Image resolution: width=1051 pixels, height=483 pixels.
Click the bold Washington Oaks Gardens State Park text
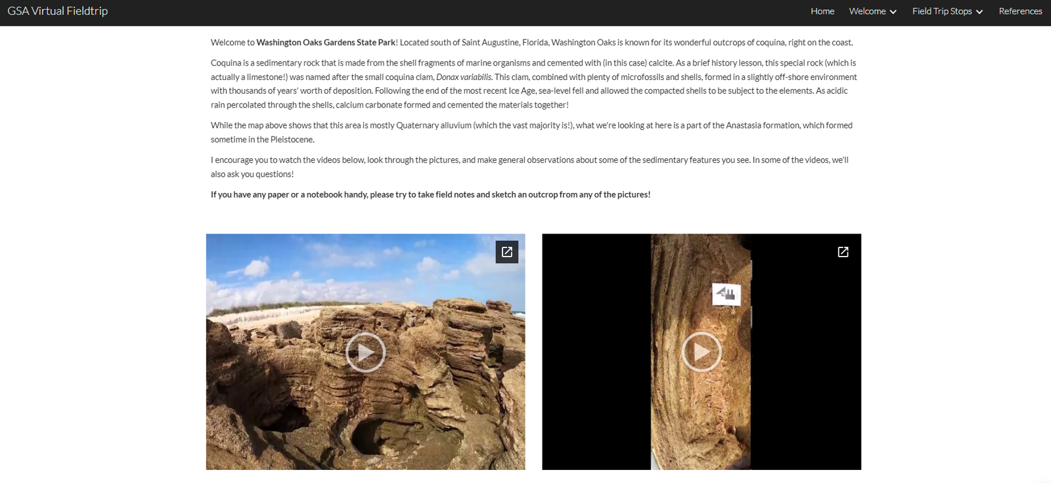pos(326,43)
